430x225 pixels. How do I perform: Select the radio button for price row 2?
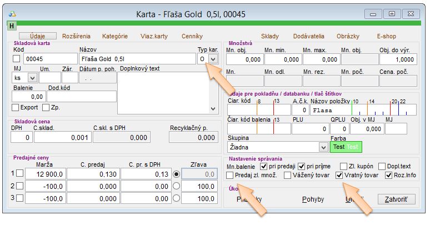point(177,186)
